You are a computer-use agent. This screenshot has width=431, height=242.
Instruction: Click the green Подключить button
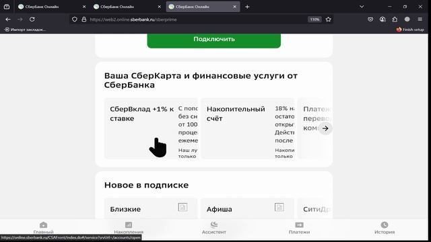(x=214, y=40)
